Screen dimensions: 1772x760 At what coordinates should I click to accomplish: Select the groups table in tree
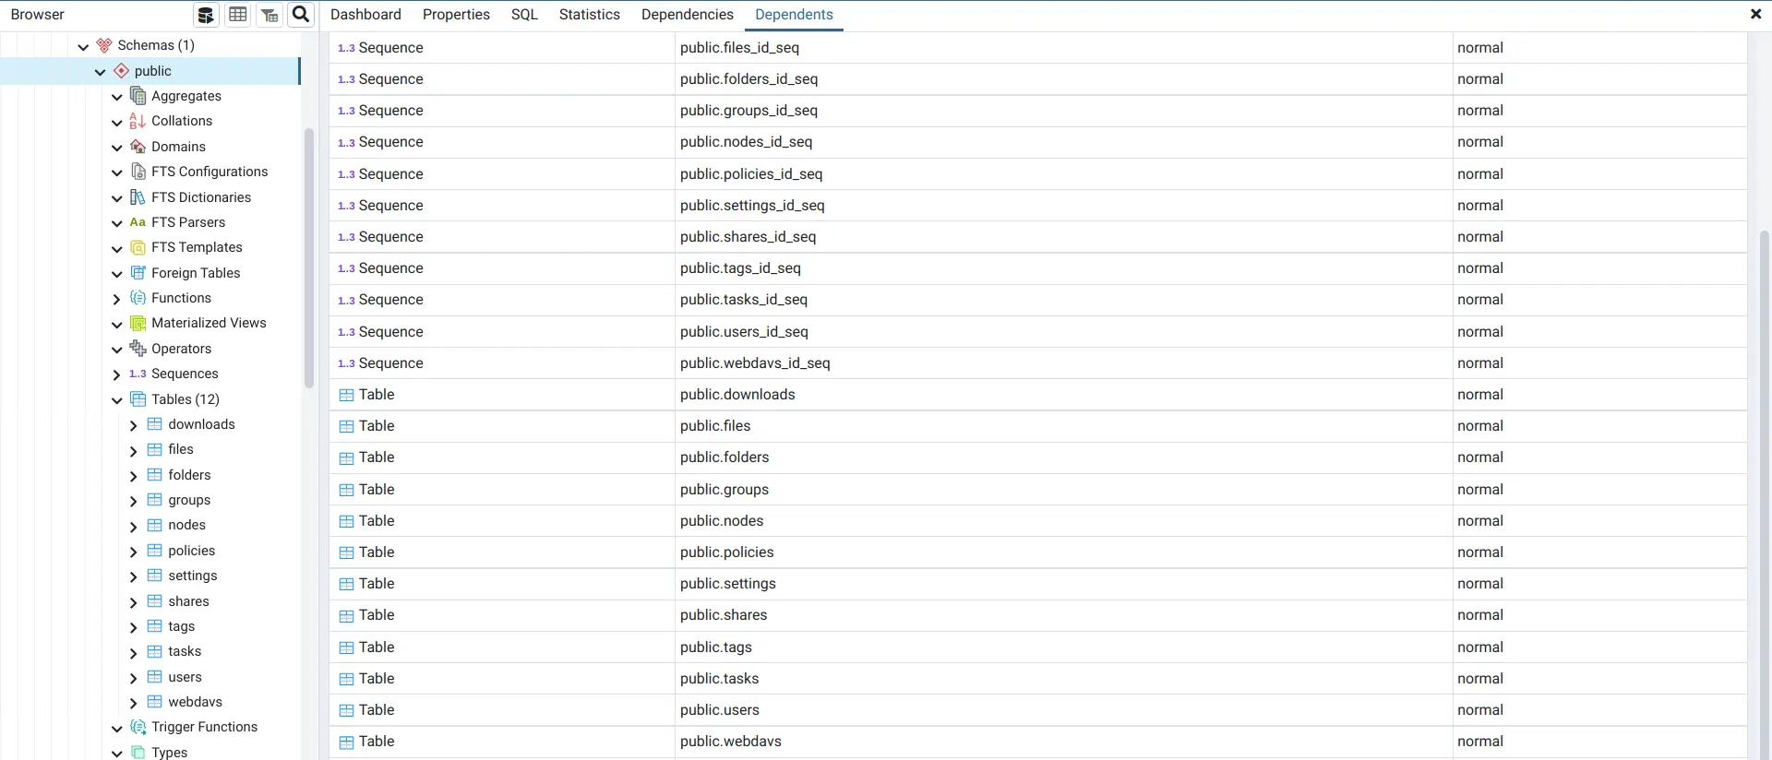click(189, 500)
